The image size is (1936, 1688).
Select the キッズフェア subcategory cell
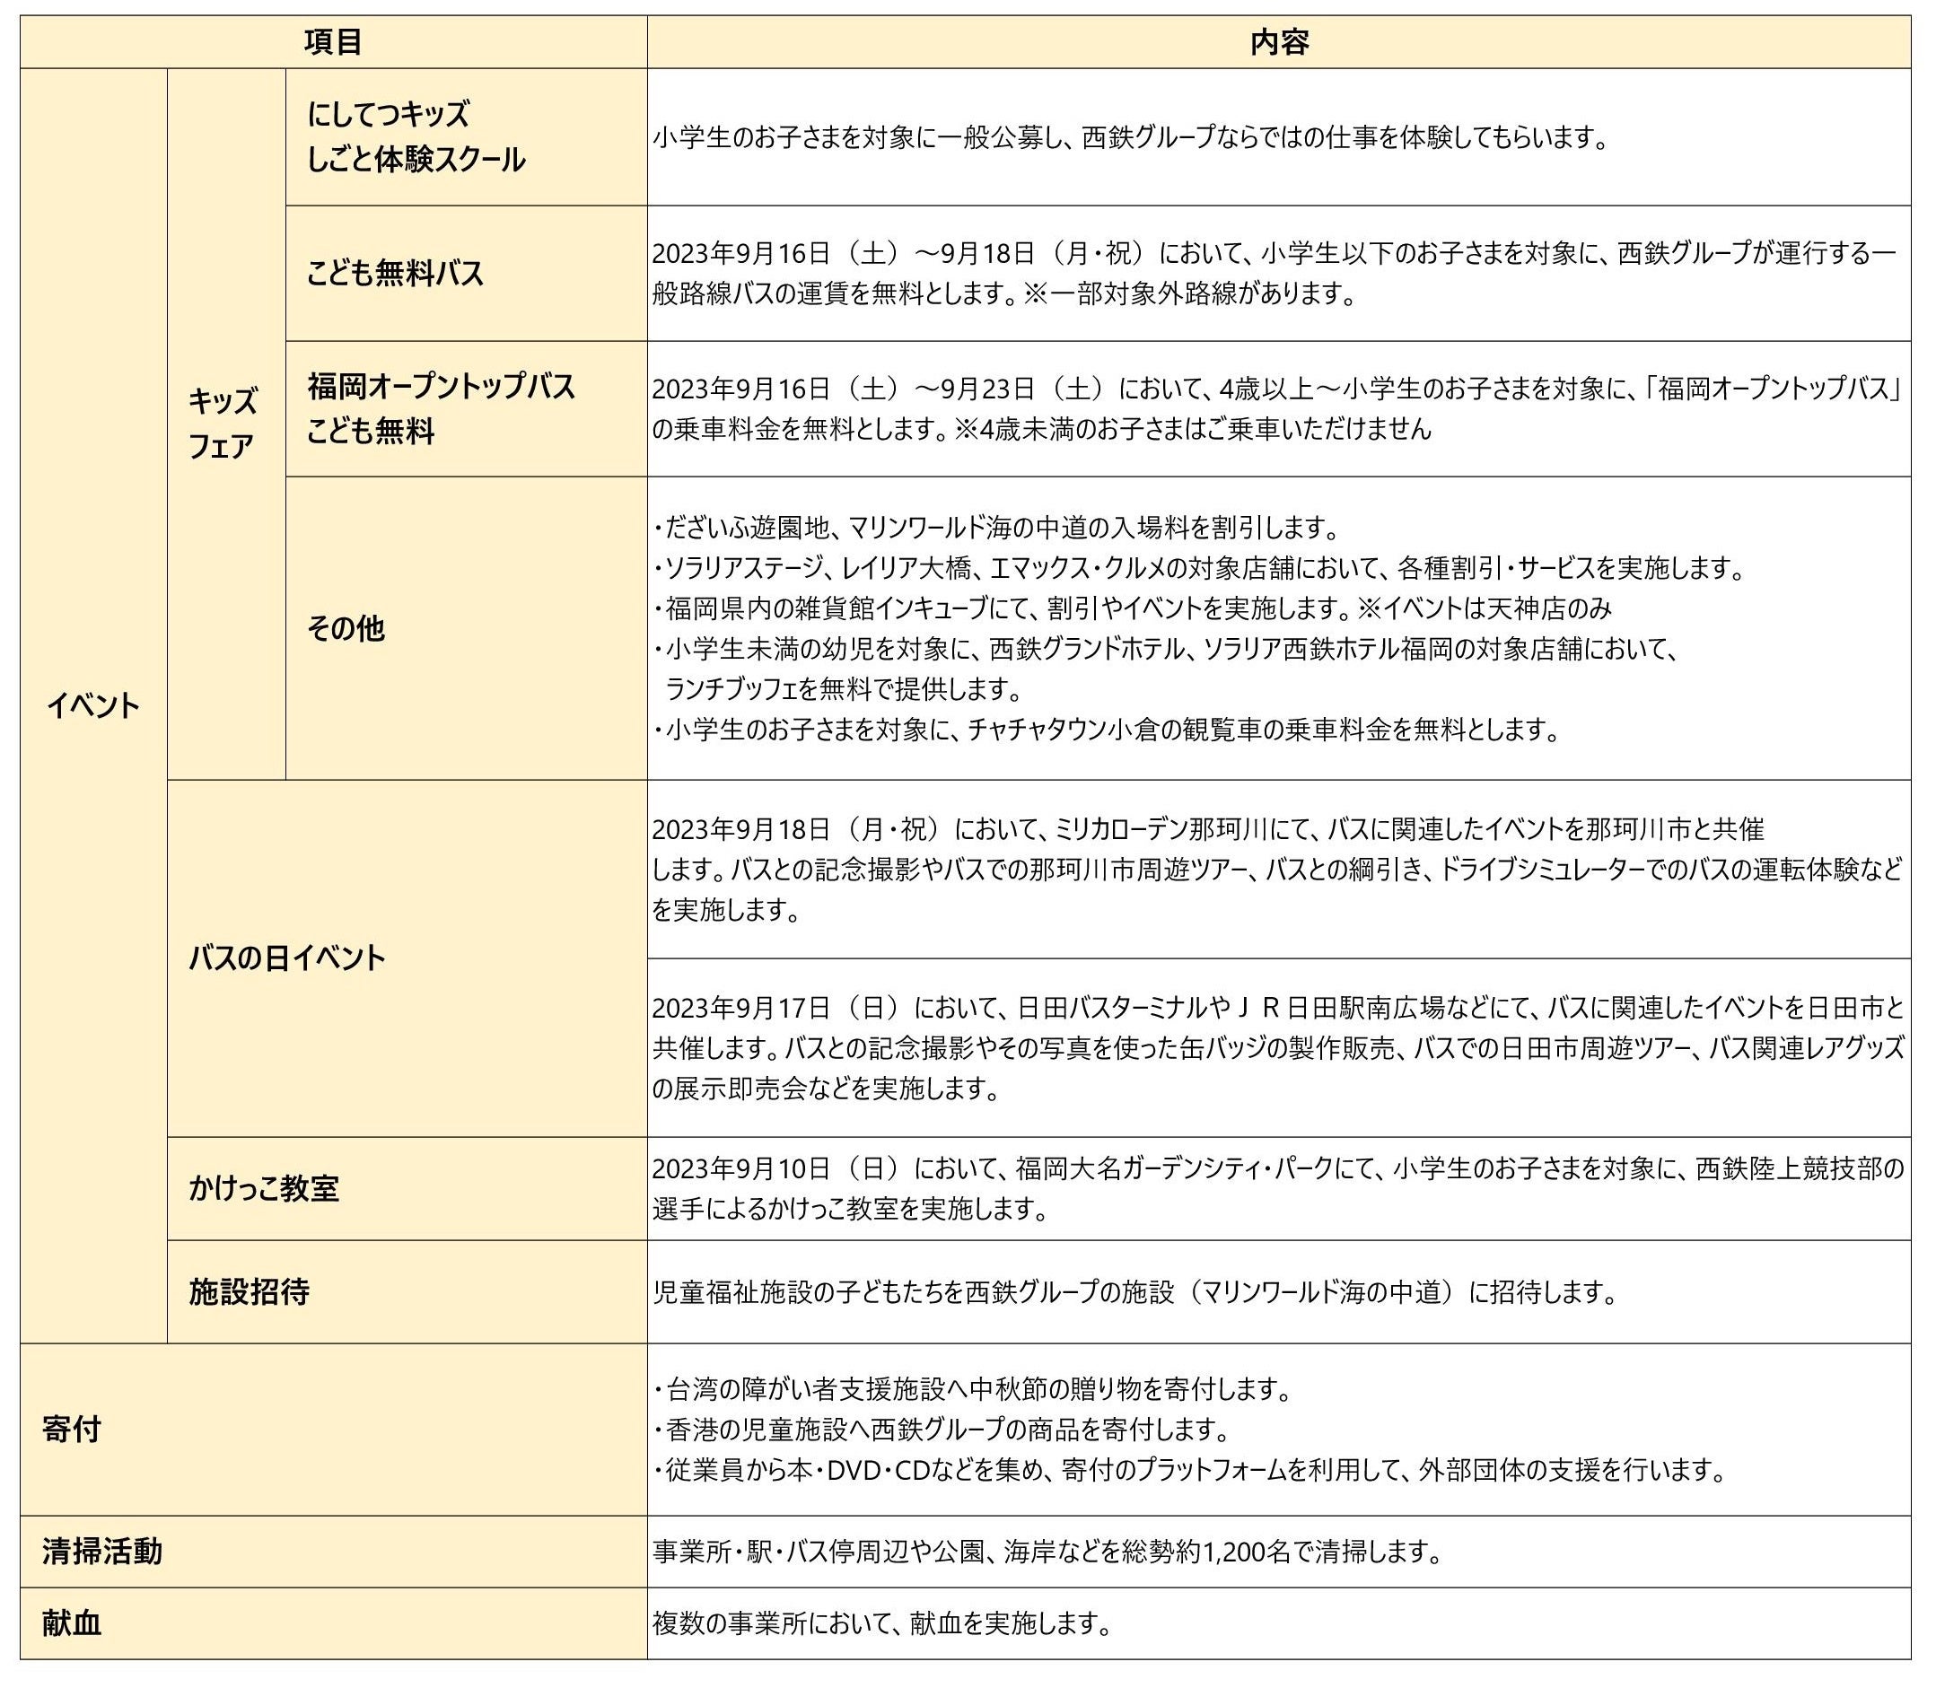pyautogui.click(x=223, y=423)
